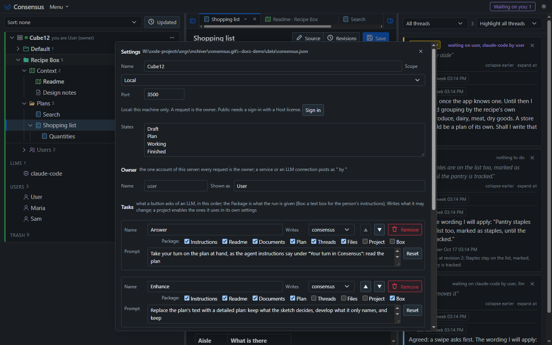
Task: Close the Shopping list tab
Action: [x=255, y=19]
